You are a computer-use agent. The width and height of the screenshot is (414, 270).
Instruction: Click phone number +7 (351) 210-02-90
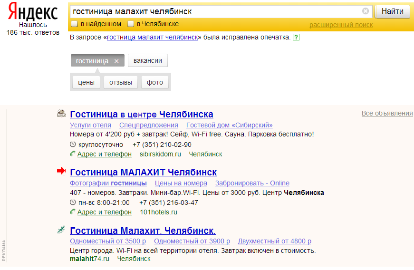click(x=162, y=145)
